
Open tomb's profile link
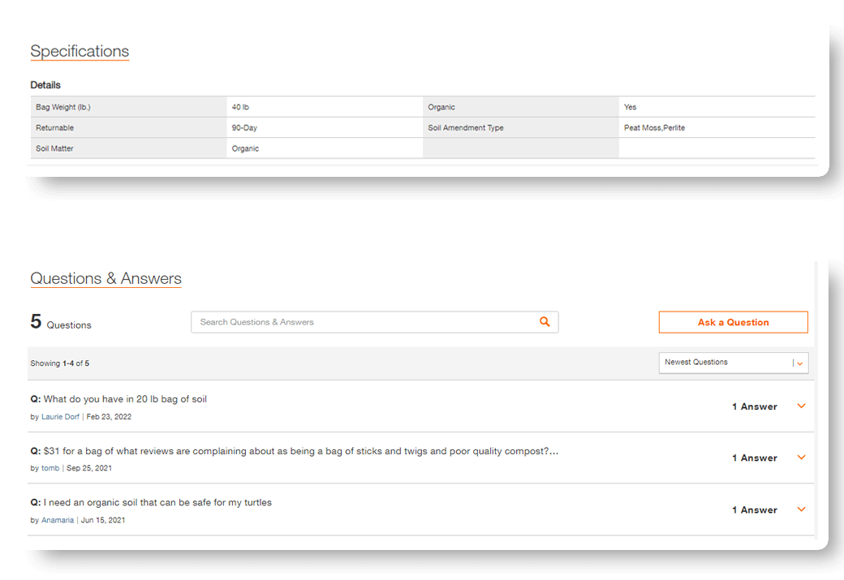tap(50, 468)
